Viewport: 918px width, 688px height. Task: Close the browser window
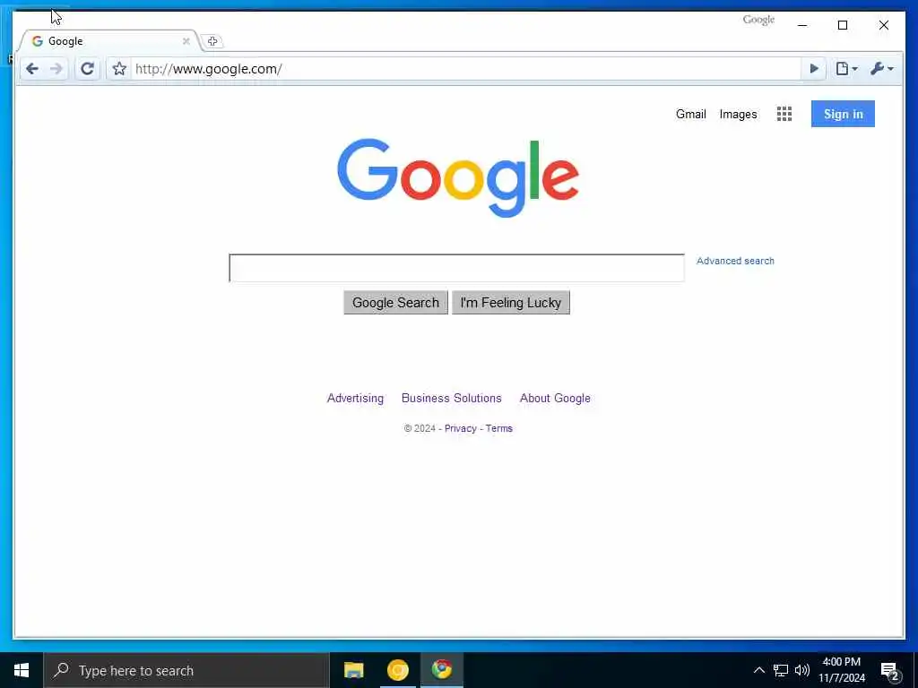[883, 25]
